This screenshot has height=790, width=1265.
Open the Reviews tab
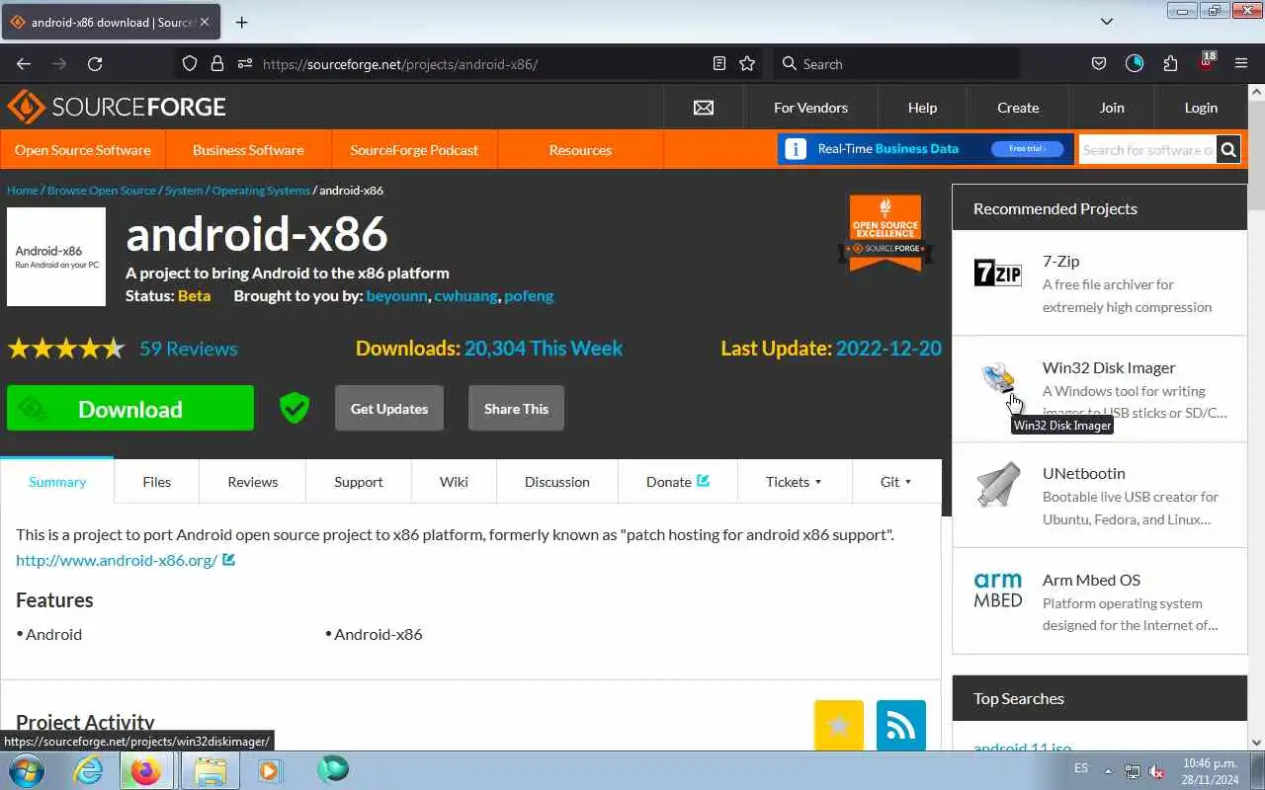coord(253,482)
